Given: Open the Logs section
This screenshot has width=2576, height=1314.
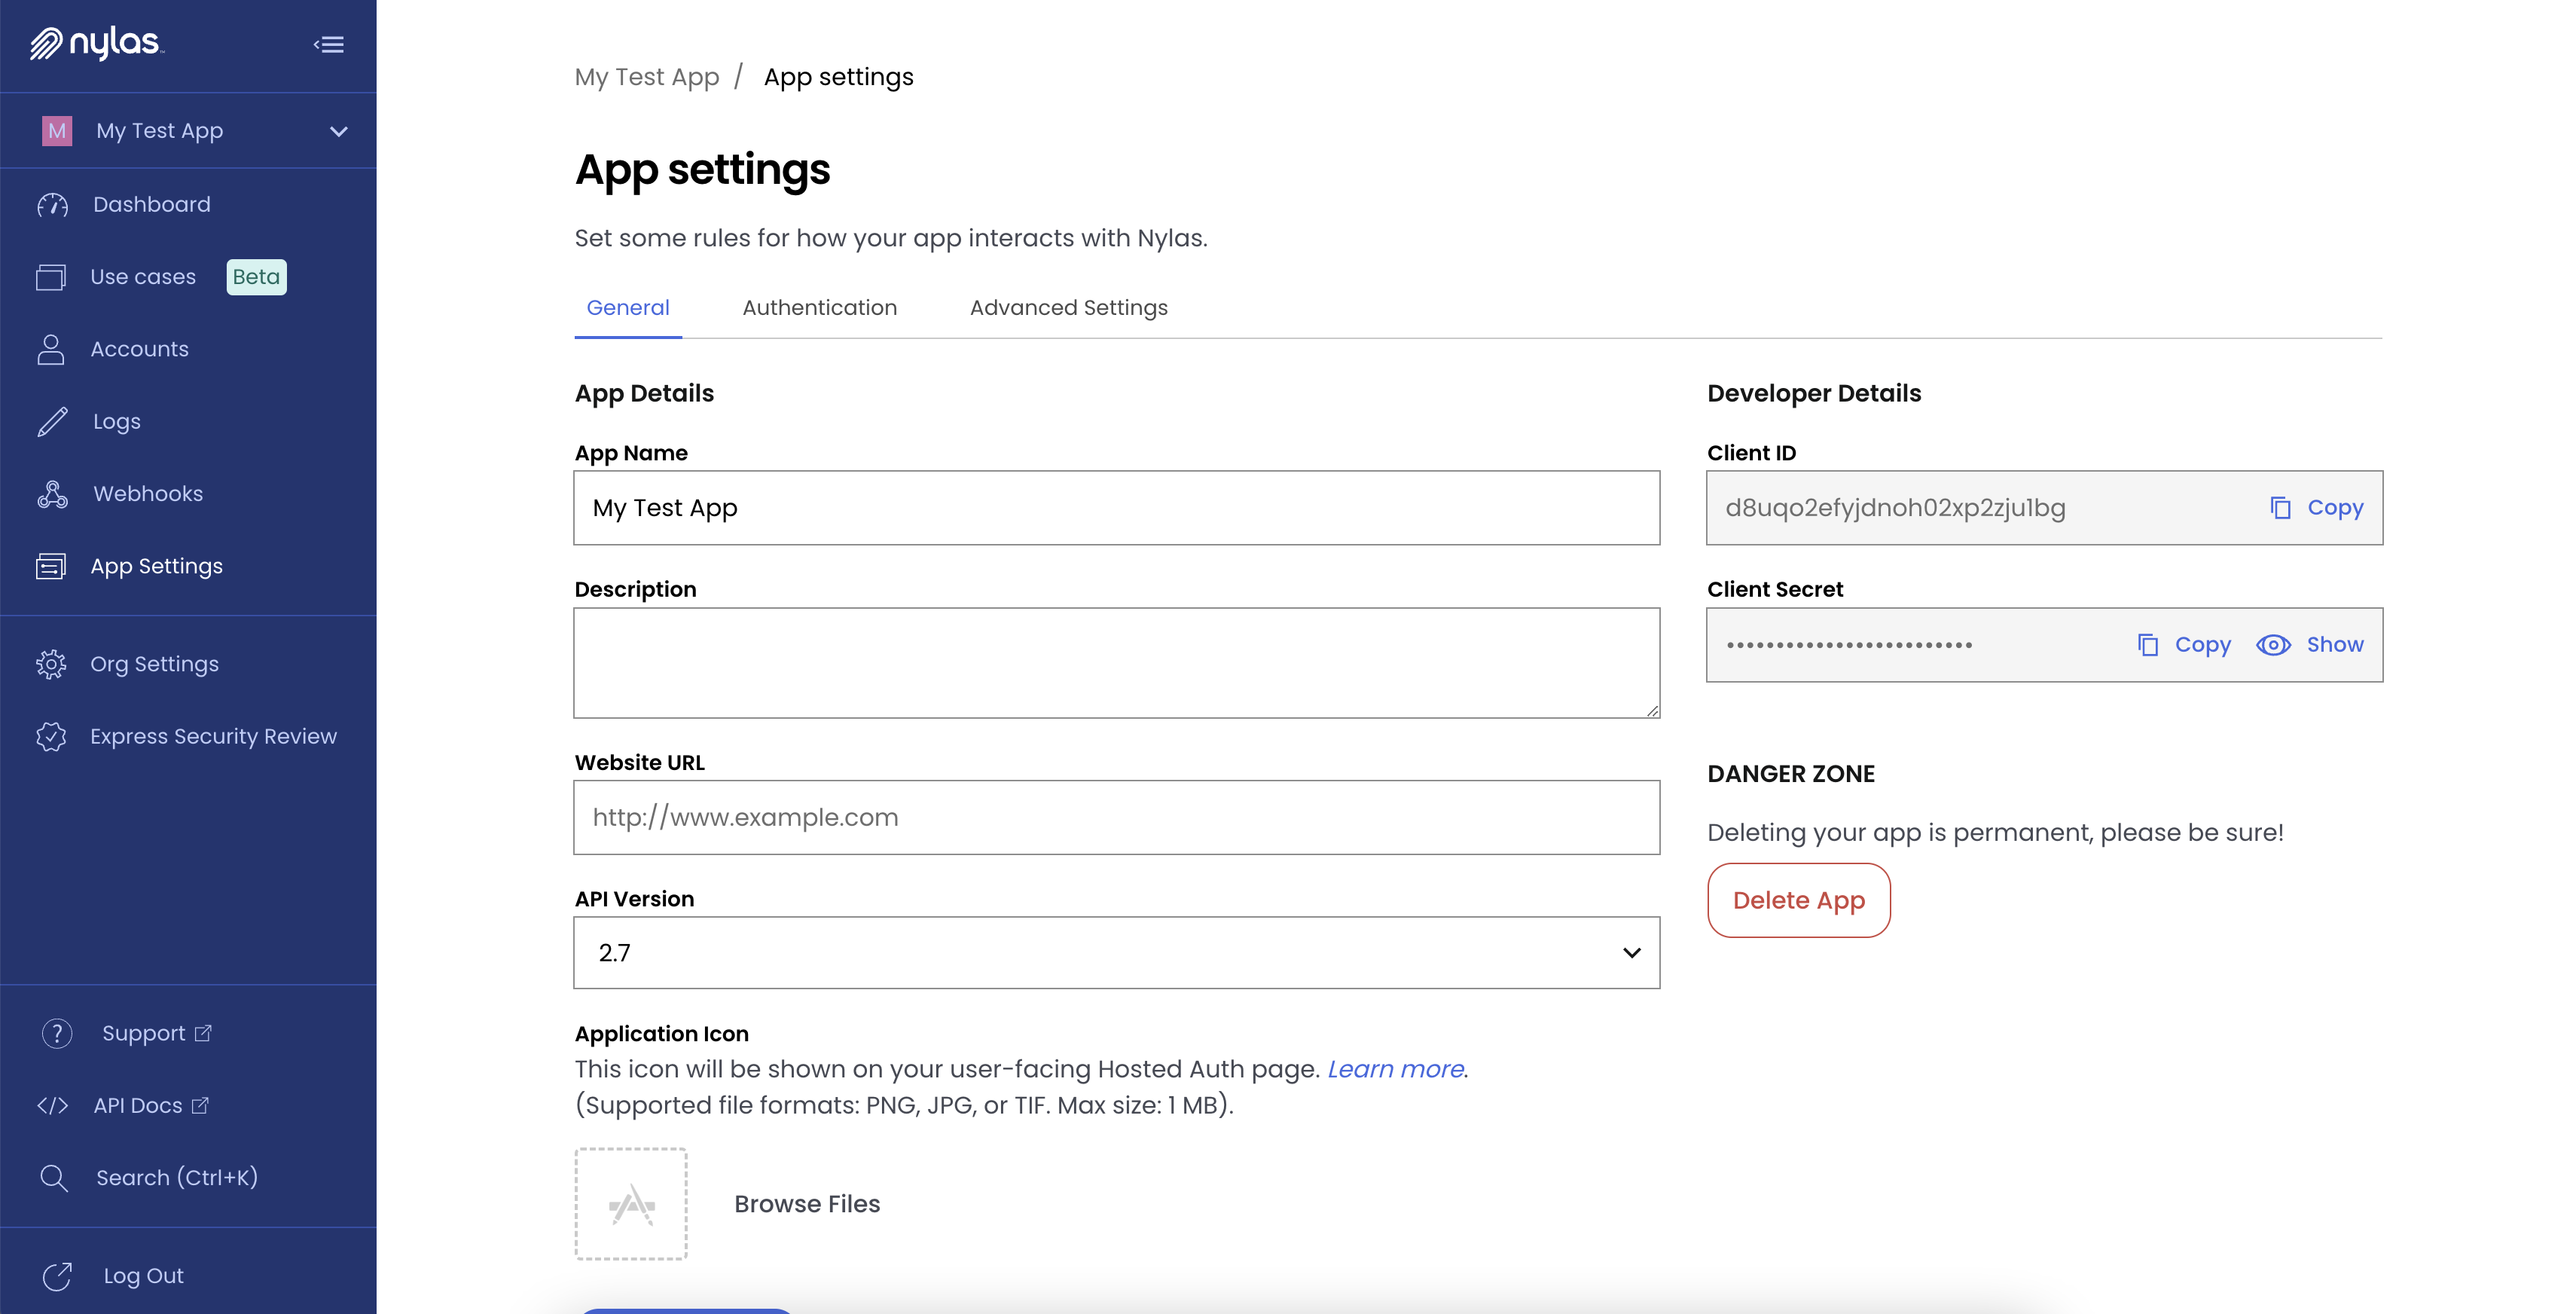Looking at the screenshot, I should [x=118, y=420].
